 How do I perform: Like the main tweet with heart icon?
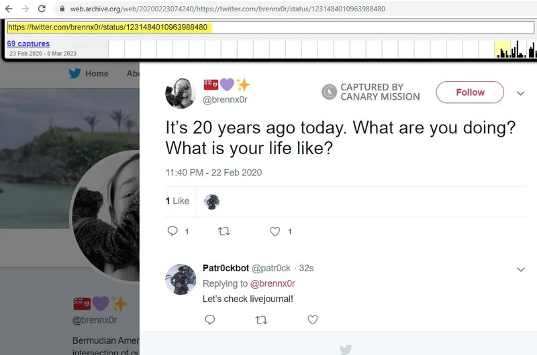[275, 231]
